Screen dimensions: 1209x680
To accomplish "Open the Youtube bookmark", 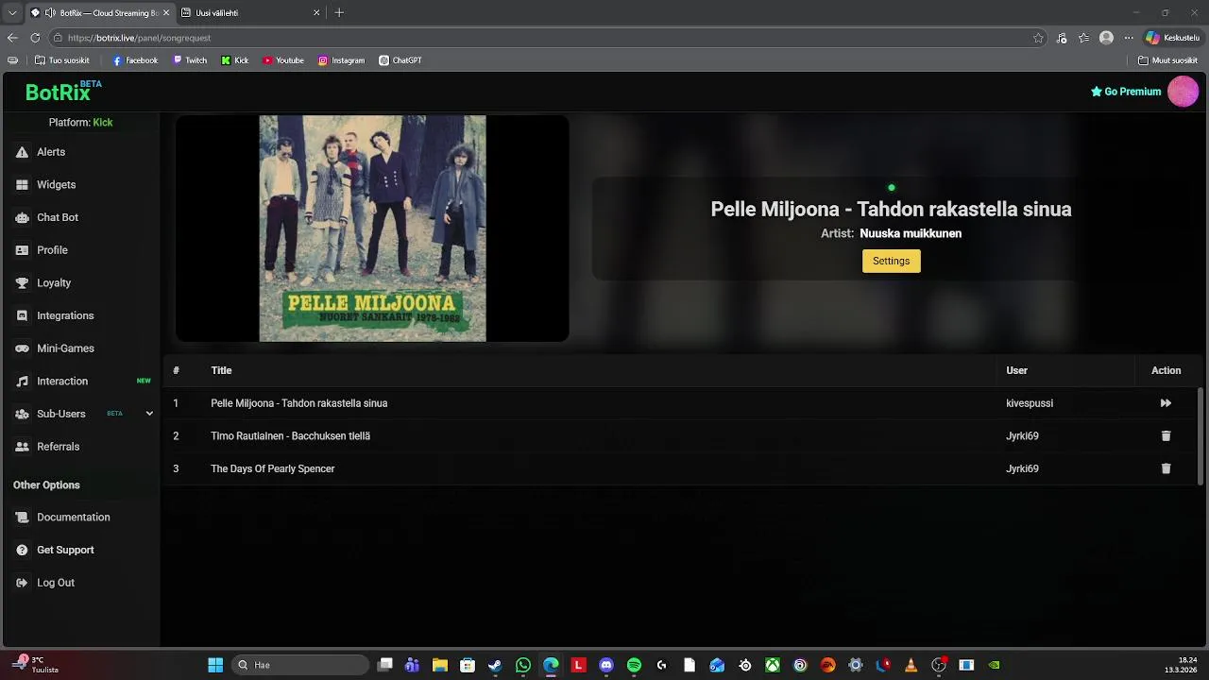I will pyautogui.click(x=283, y=60).
